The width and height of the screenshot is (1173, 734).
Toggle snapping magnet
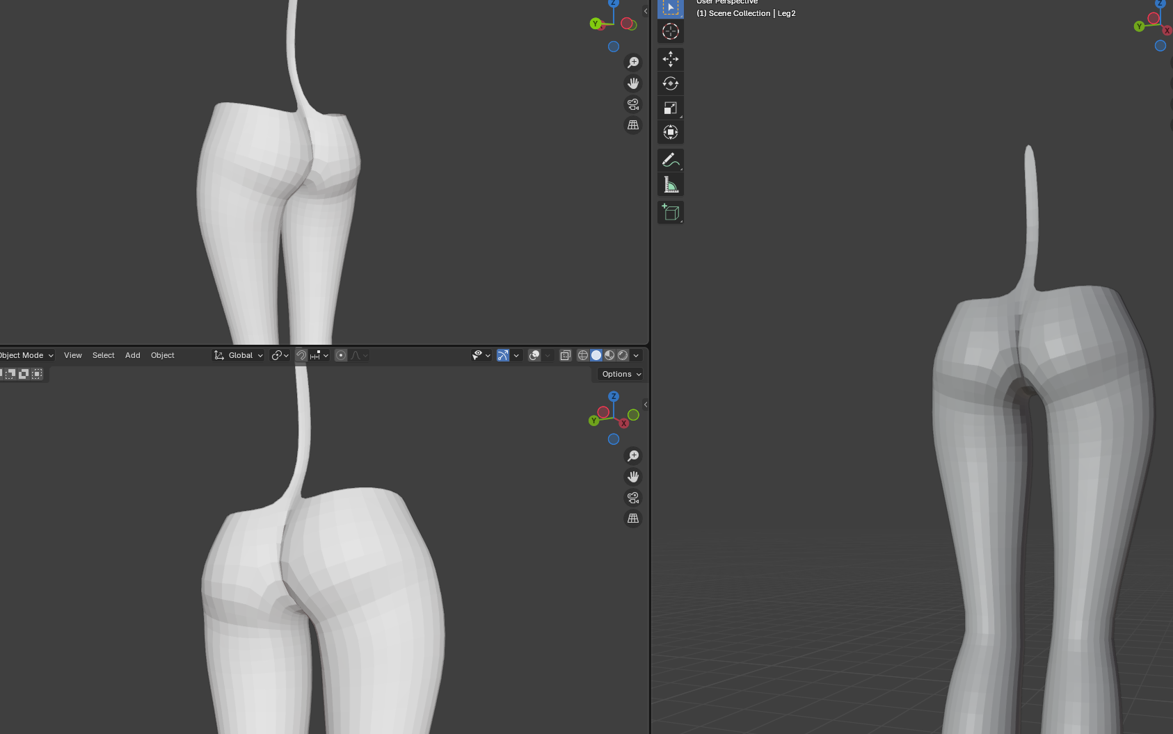pos(301,355)
